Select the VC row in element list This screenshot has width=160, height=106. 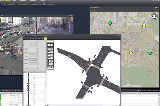pyautogui.click(x=34, y=78)
